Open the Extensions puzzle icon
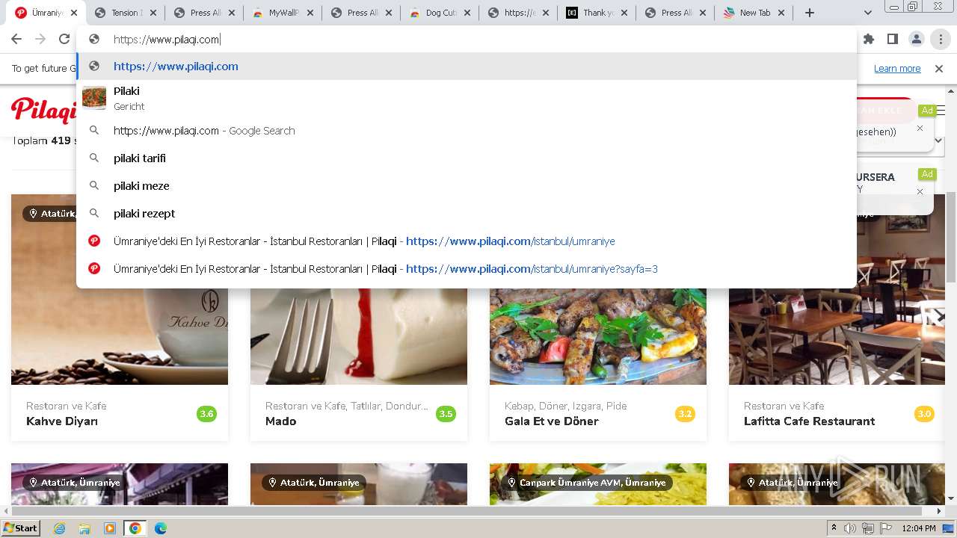 [x=869, y=39]
